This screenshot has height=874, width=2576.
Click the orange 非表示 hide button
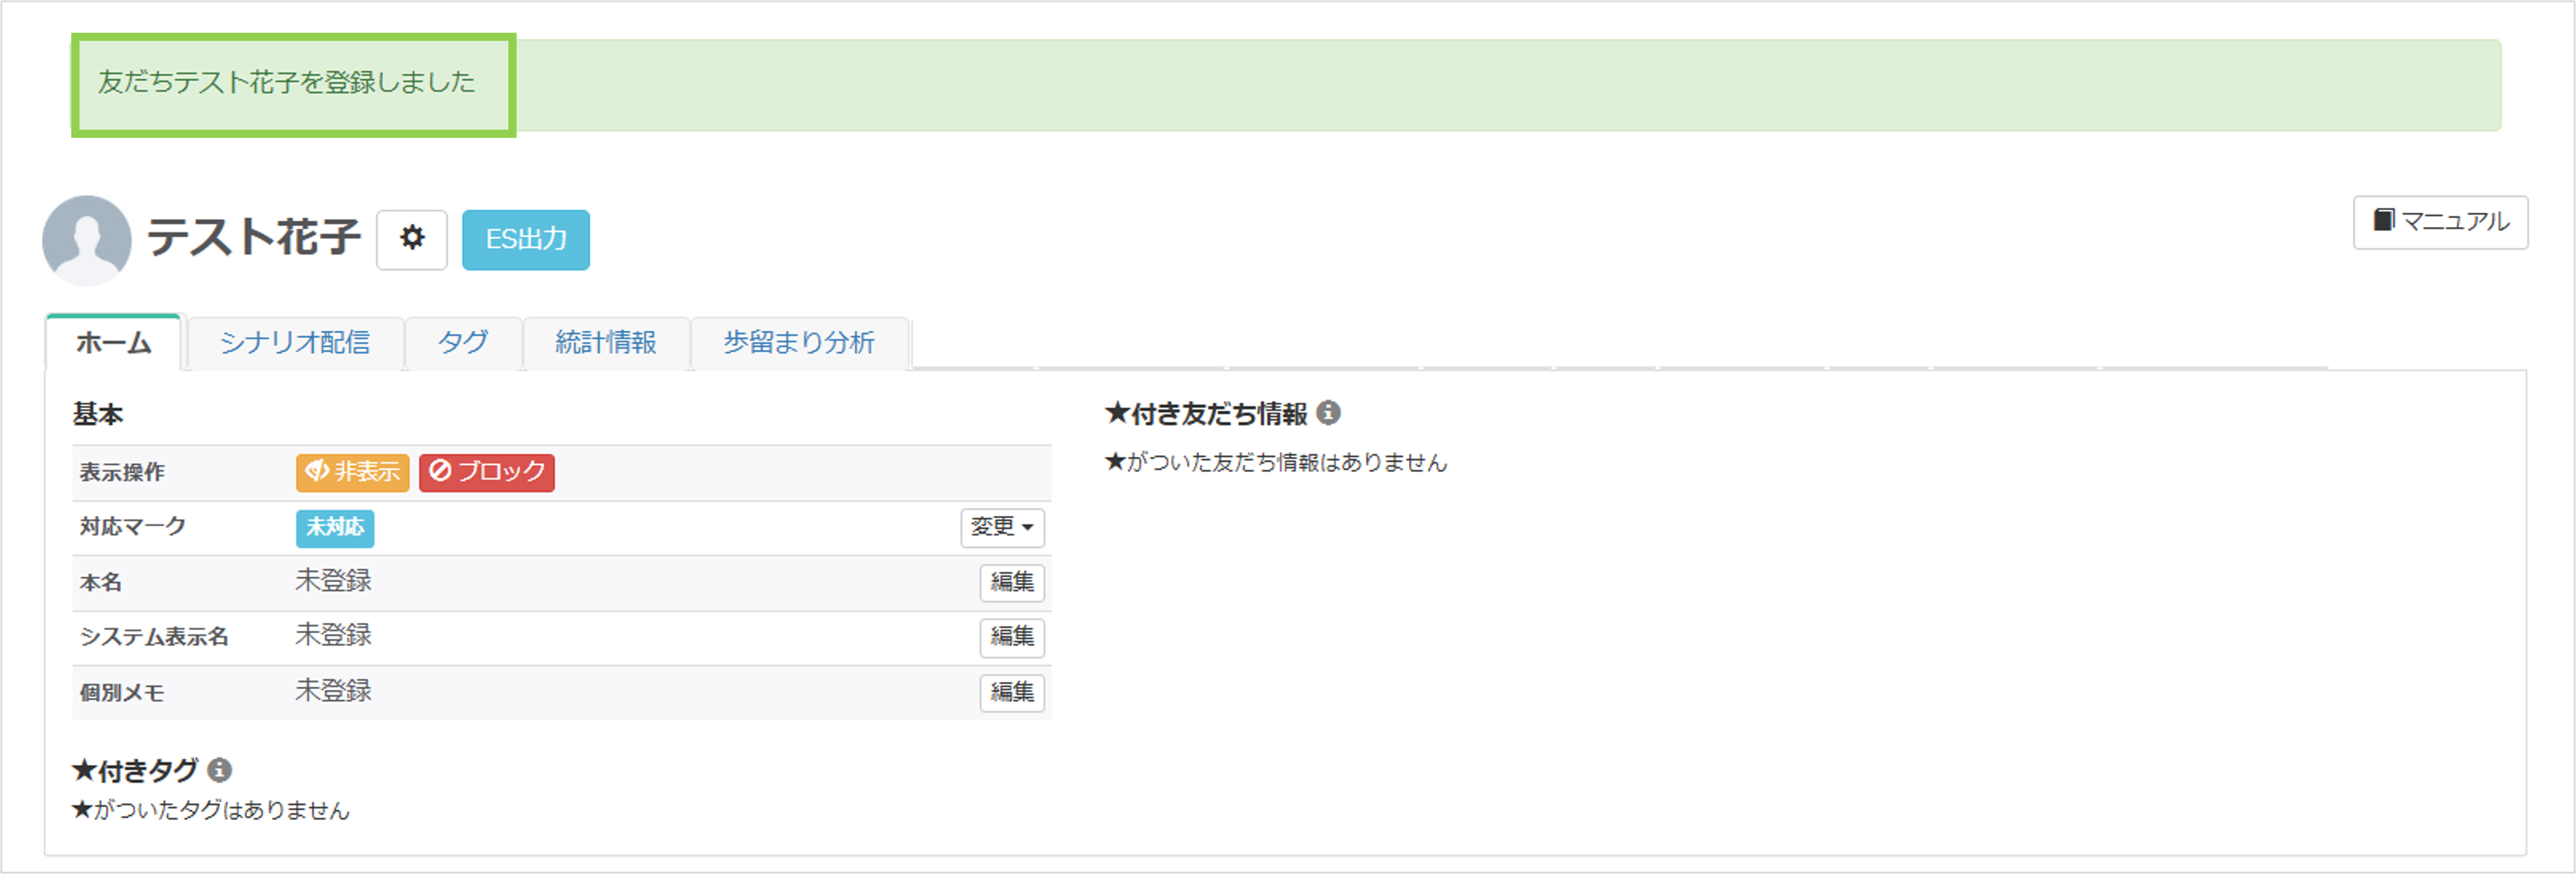point(352,472)
